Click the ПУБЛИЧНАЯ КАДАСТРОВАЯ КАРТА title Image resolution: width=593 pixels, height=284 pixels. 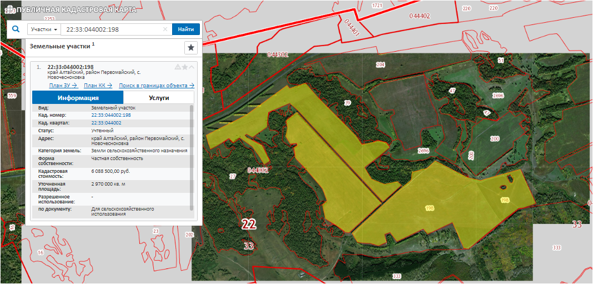[77, 10]
